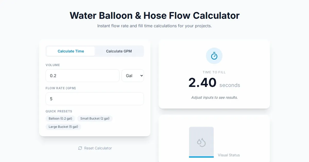Screen dimensions: 309x162
Task: Click the circular arrows reset icon
Action: tap(80, 148)
